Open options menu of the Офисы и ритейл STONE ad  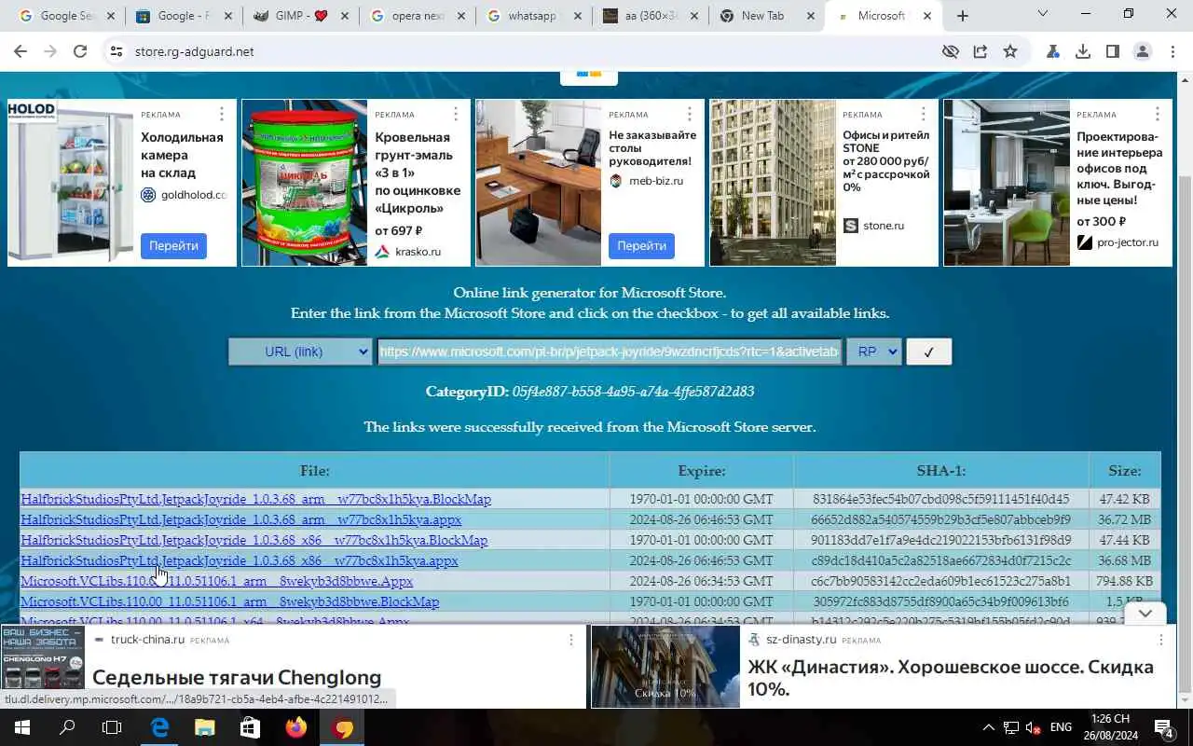[923, 114]
